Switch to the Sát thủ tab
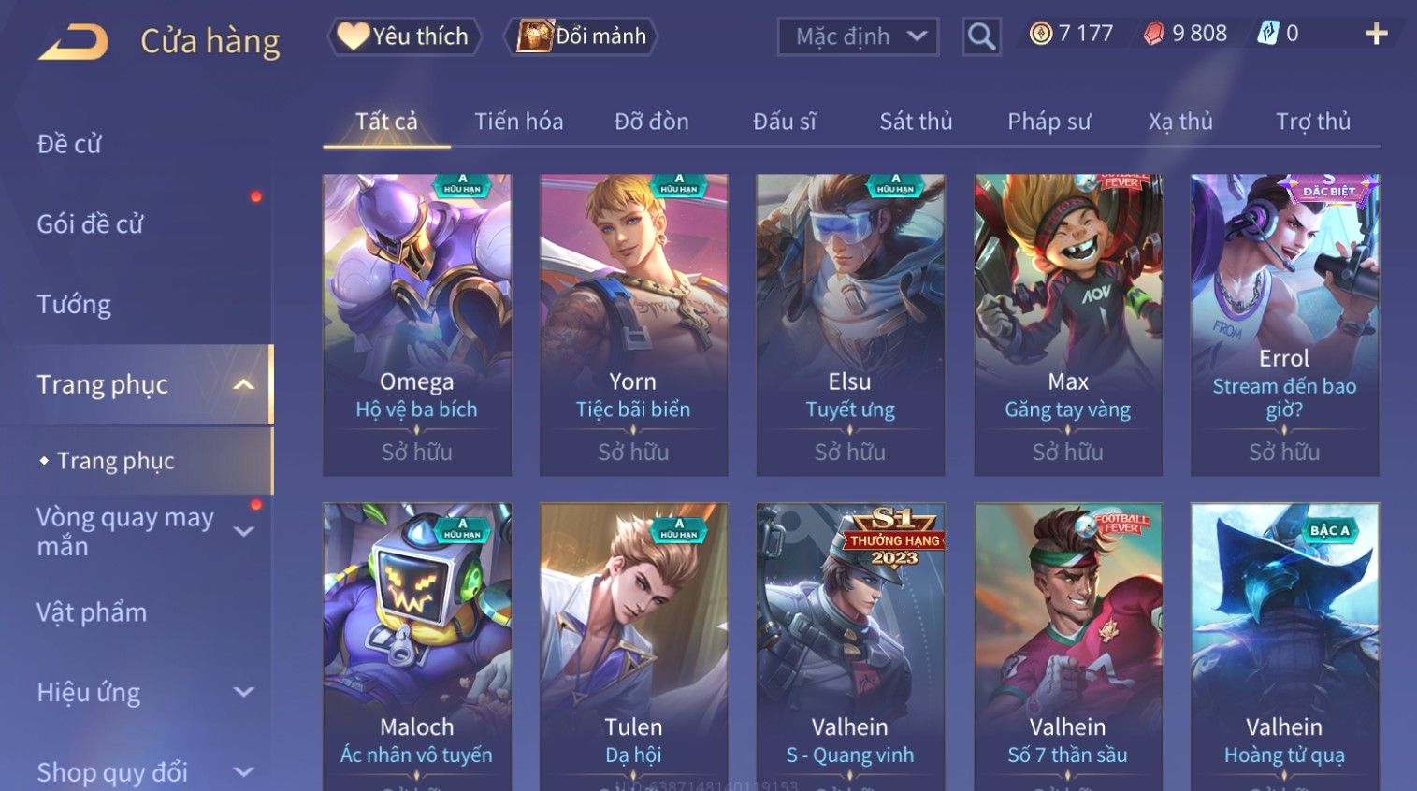 916,122
